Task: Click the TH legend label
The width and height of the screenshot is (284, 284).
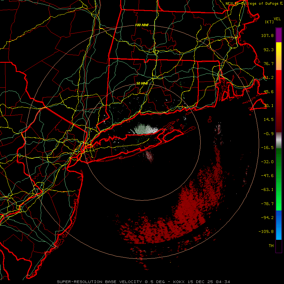Action: point(271,246)
